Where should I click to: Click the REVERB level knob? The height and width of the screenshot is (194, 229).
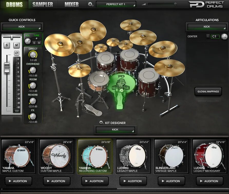[x=33, y=101]
